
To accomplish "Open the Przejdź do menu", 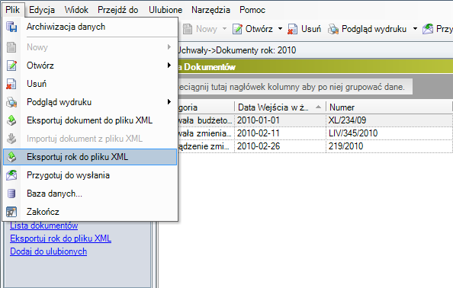I will pos(118,10).
